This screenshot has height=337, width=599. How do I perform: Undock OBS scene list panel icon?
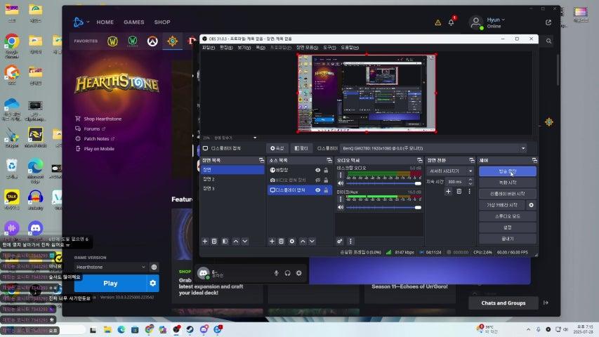click(262, 160)
